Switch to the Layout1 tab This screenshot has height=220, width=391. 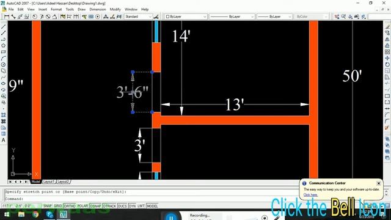(x=49, y=182)
